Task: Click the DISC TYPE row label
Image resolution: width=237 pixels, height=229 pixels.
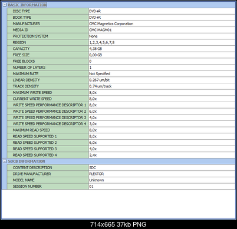Action: [21, 11]
